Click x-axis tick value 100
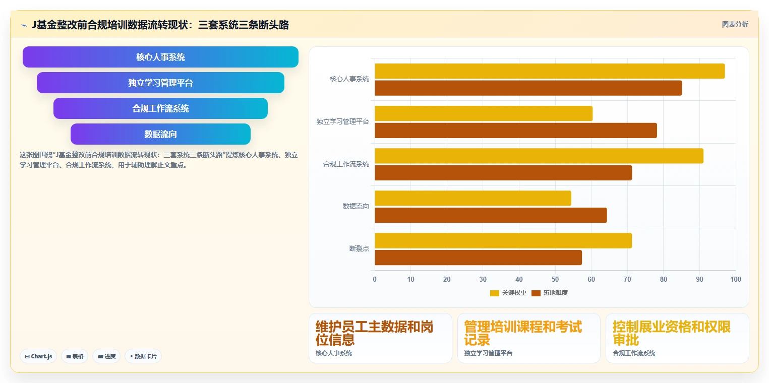 (x=736, y=279)
